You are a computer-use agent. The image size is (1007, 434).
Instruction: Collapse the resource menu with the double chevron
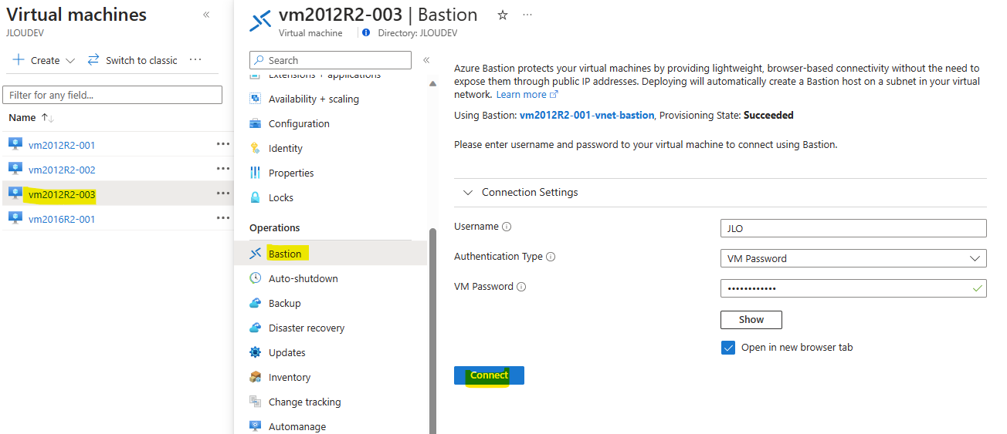point(426,60)
